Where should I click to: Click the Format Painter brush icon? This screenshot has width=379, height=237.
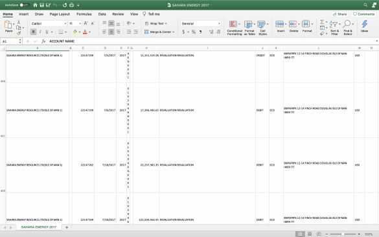coord(19,33)
